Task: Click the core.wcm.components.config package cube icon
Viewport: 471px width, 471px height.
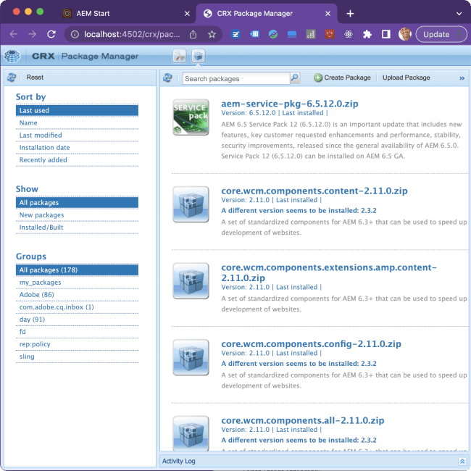Action: (191, 357)
